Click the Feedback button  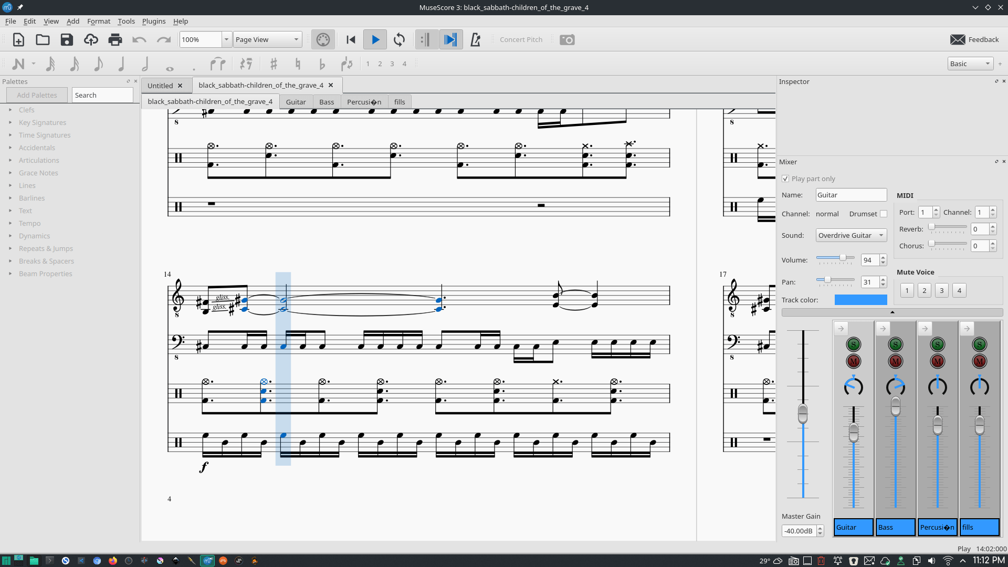click(974, 39)
